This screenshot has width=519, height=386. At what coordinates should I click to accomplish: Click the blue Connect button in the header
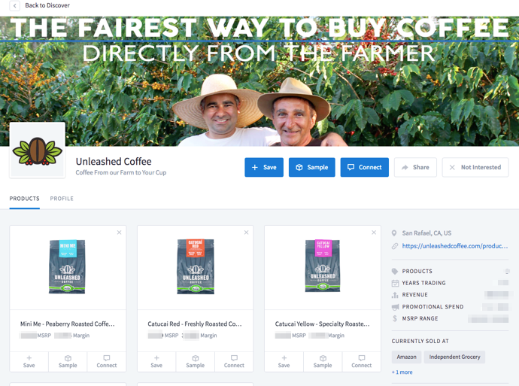pos(364,167)
